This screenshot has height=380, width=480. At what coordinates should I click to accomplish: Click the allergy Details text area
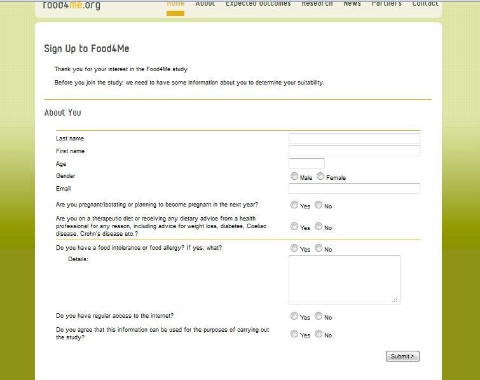(x=345, y=280)
